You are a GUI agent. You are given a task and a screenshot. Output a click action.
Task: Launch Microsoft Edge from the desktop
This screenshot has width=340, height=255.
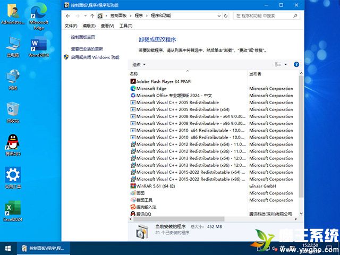coord(39,16)
